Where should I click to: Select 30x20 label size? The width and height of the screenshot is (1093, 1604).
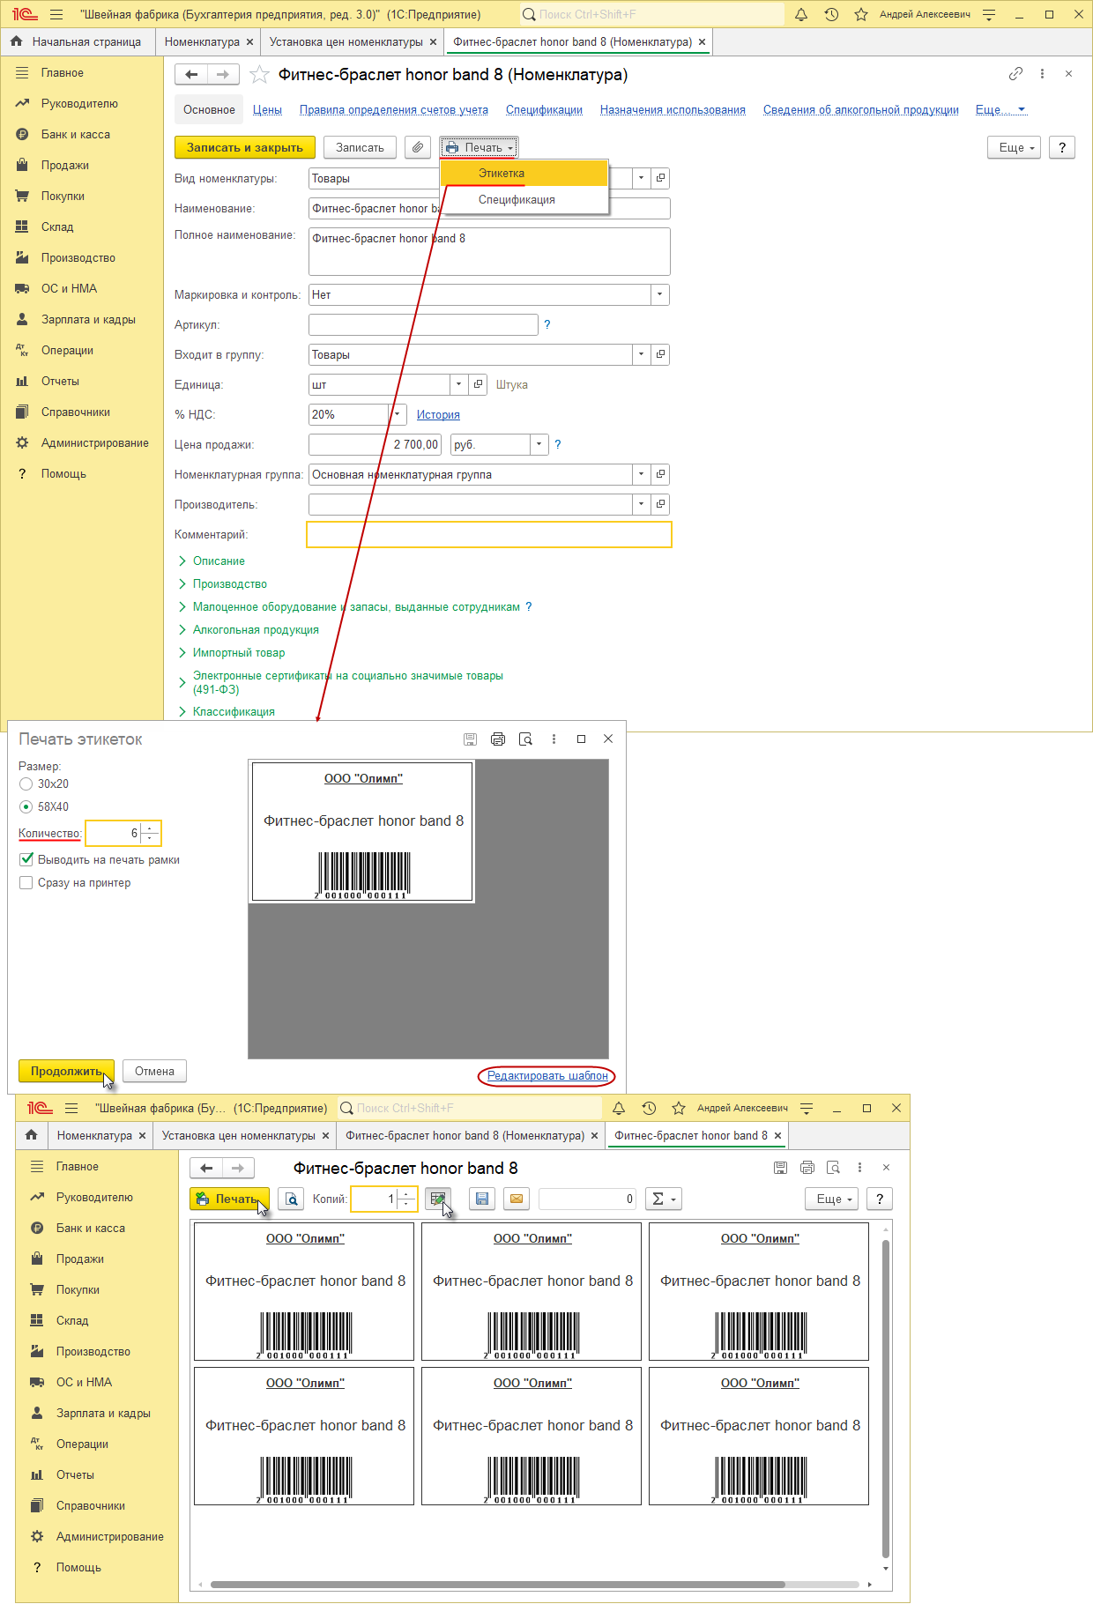point(26,783)
